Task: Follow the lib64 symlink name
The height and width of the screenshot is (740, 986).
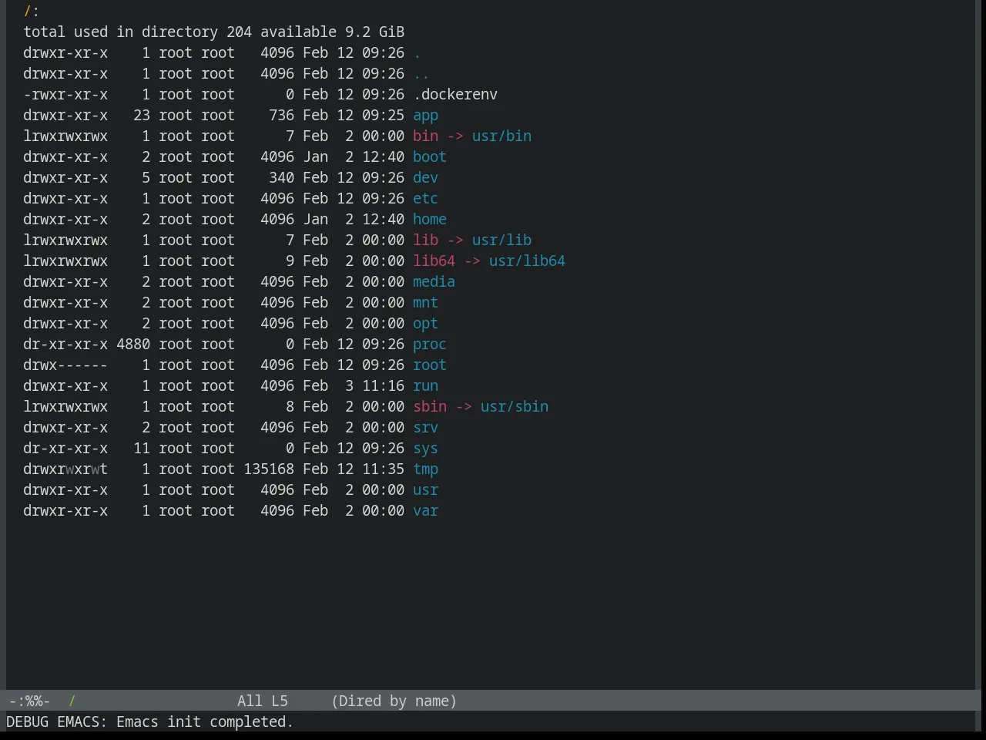Action: point(434,261)
